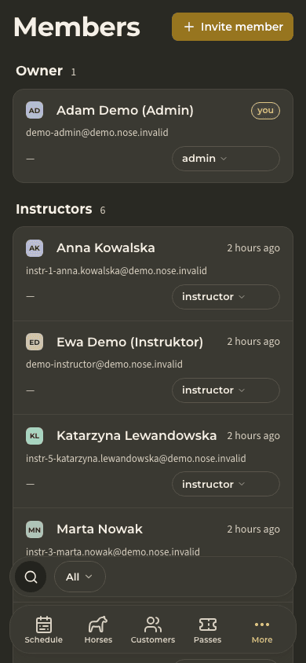Image resolution: width=306 pixels, height=663 pixels.
Task: Change Anna Kowalska's instructor role dropdown
Action: click(x=226, y=297)
